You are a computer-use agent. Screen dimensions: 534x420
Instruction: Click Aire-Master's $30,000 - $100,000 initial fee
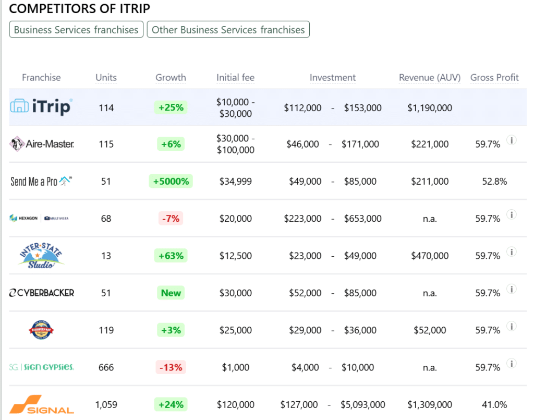click(x=235, y=144)
